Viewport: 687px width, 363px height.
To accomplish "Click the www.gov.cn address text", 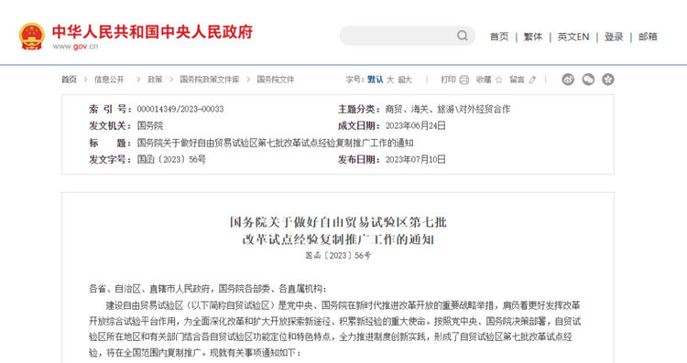I will point(75,47).
